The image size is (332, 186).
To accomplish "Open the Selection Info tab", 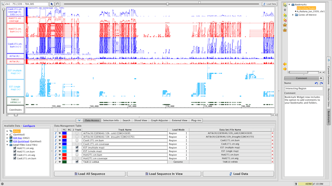I will click(111, 120).
